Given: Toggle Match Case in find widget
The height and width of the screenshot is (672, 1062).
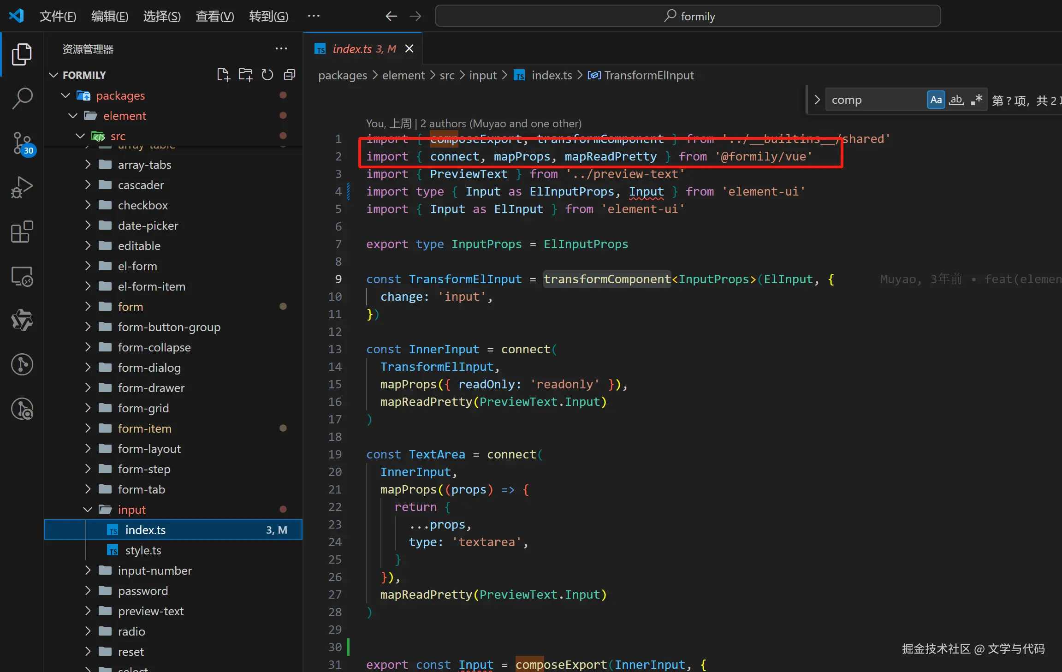Looking at the screenshot, I should coord(936,100).
